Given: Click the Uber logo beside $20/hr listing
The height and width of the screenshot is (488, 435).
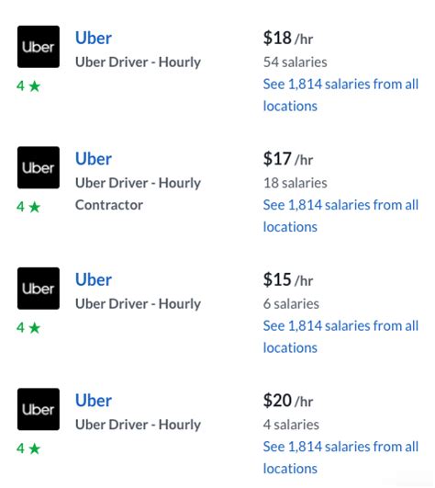Looking at the screenshot, I should (39, 409).
